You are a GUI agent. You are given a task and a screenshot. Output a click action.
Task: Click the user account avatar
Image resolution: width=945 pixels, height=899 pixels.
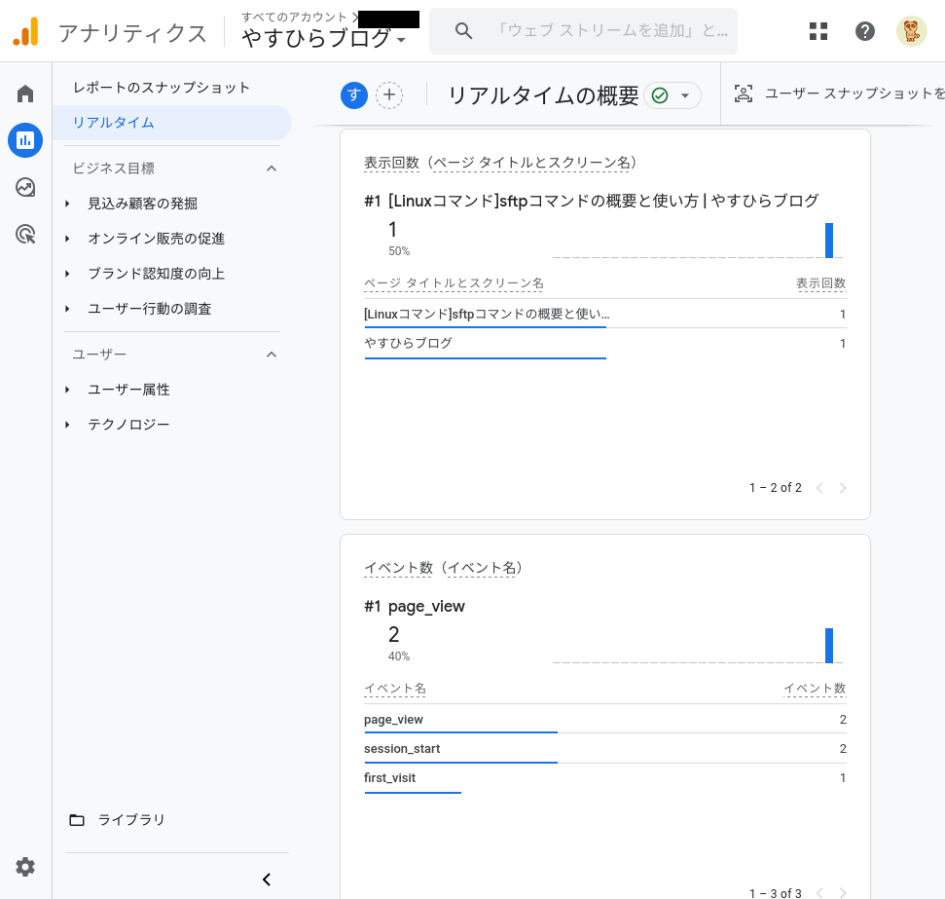click(x=911, y=31)
